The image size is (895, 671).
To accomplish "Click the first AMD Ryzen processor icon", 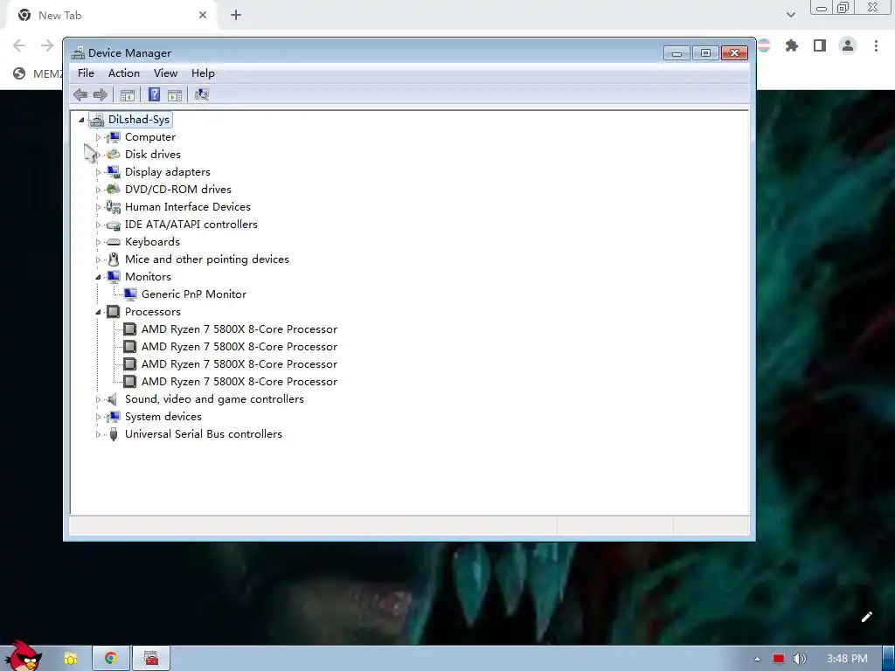I will click(x=130, y=329).
